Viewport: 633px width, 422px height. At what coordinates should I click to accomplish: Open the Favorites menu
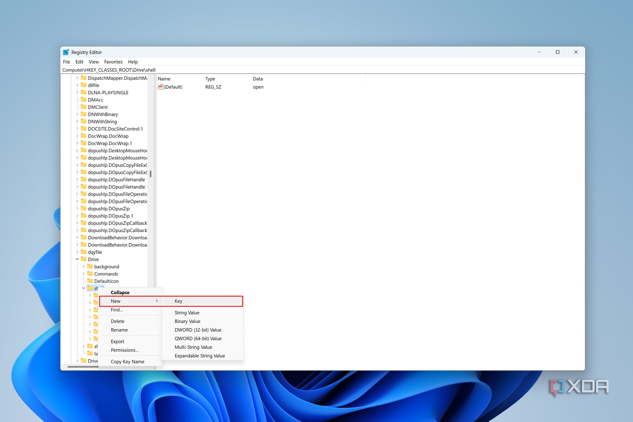coord(113,62)
